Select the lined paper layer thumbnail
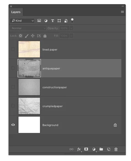This screenshot has height=161, width=131. [29, 49]
